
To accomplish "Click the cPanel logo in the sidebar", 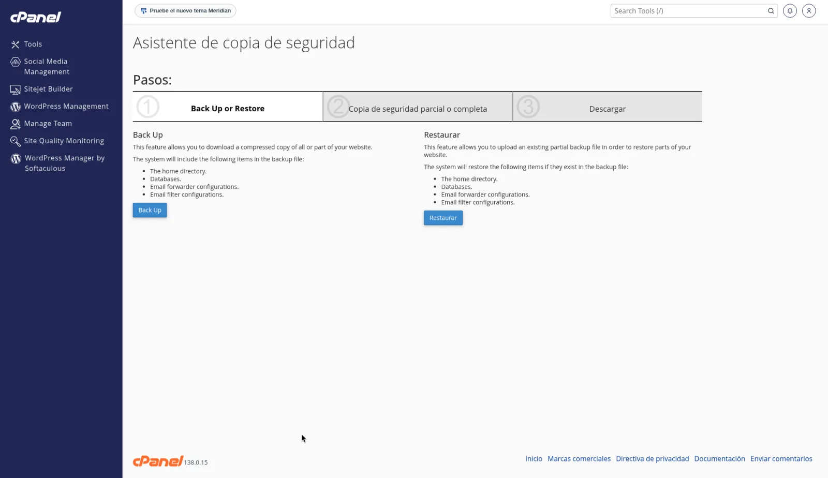I will [36, 17].
